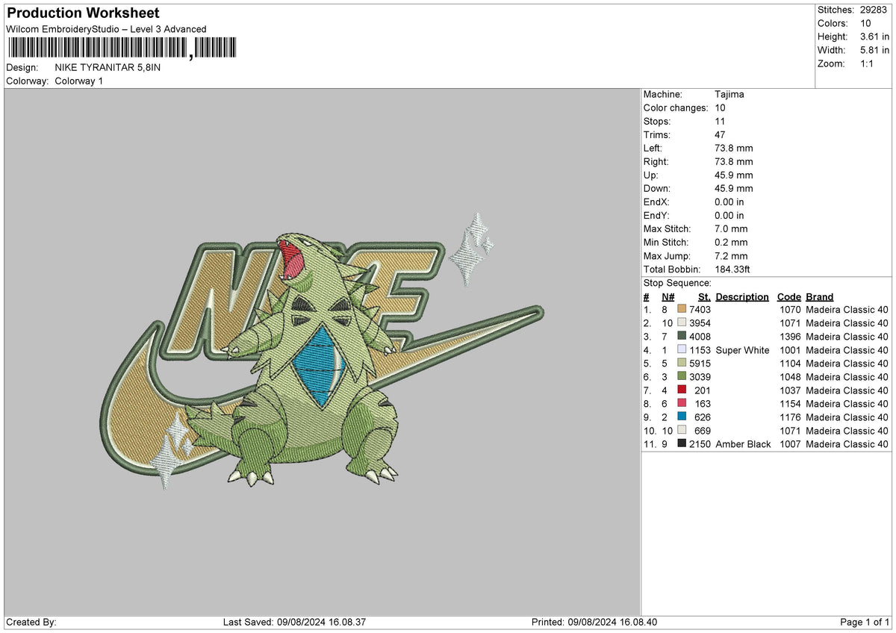Image resolution: width=896 pixels, height=633 pixels.
Task: Click the Amber Black swatch for stop 11
Action: 682,444
